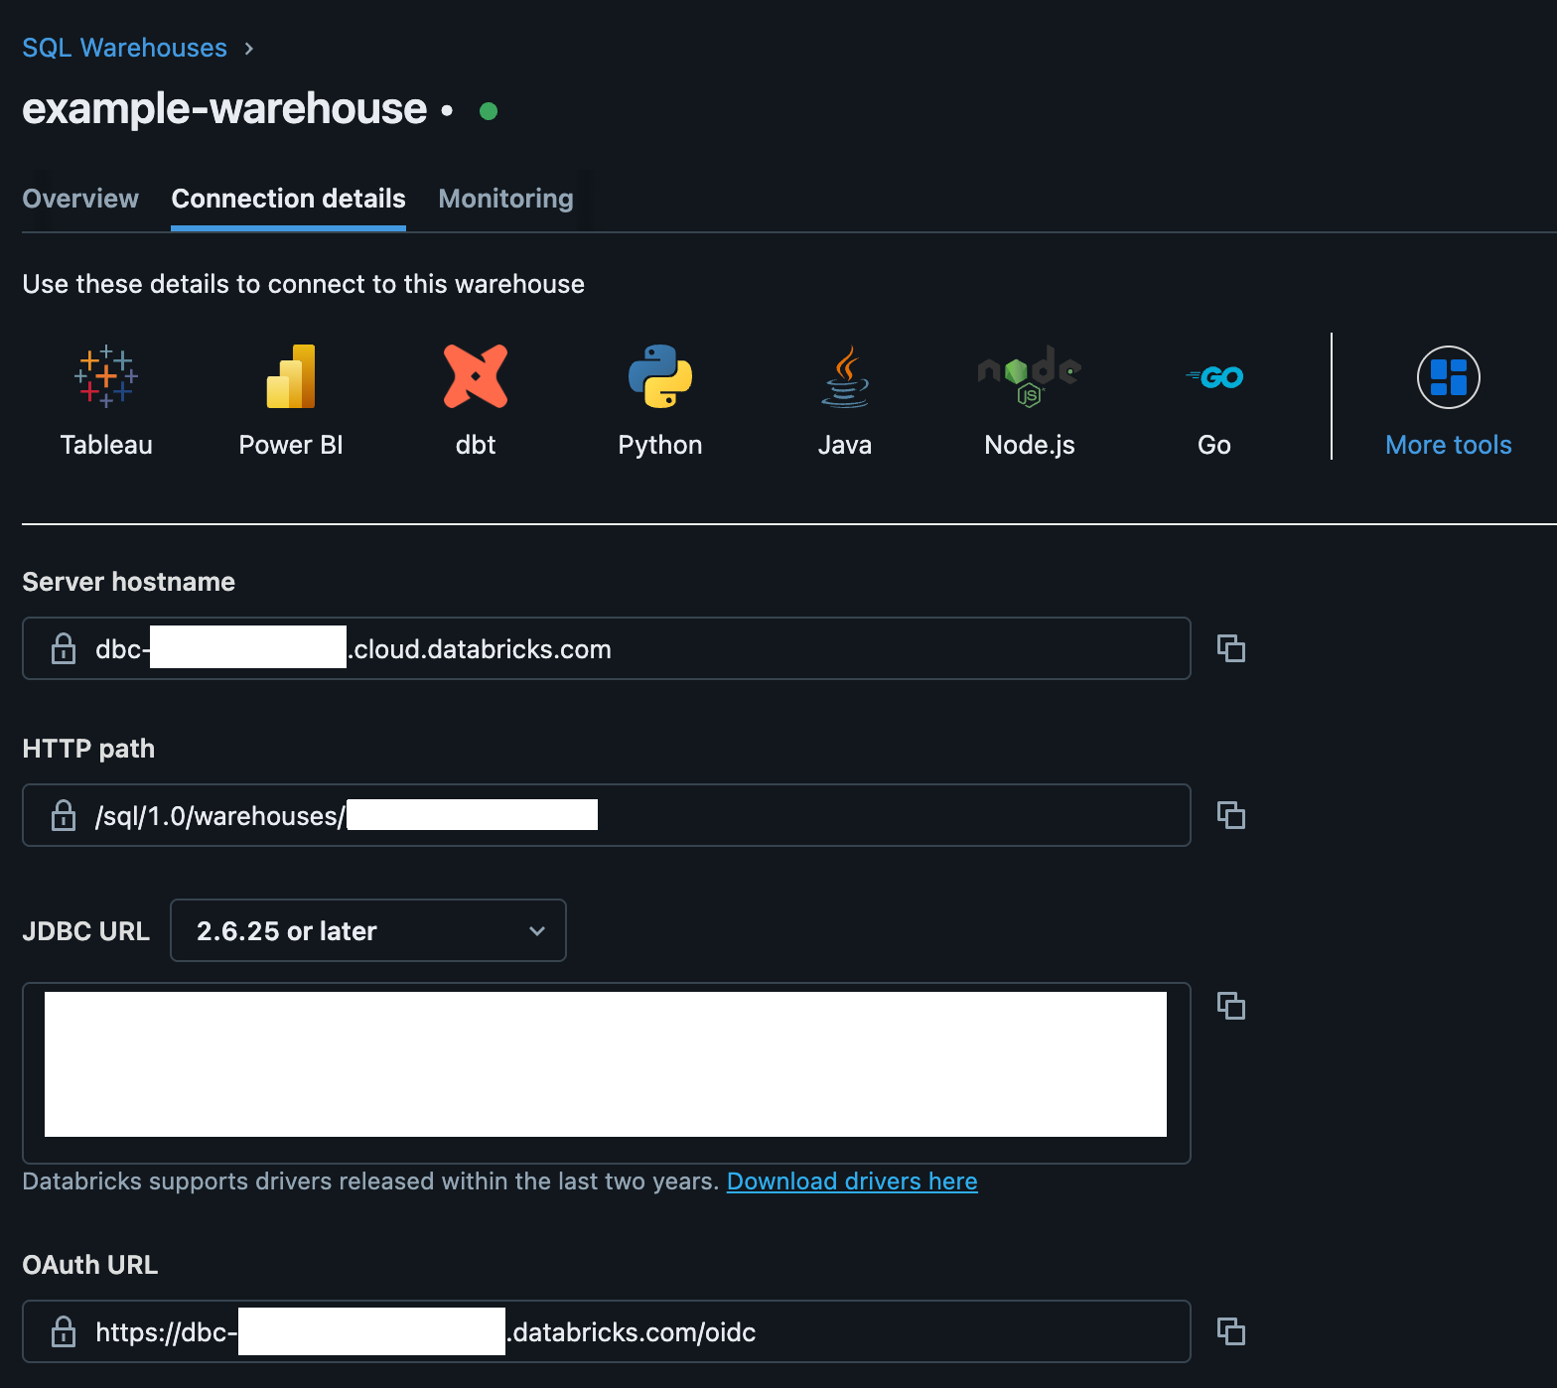
Task: Open the More tools grid icon
Action: [1449, 377]
